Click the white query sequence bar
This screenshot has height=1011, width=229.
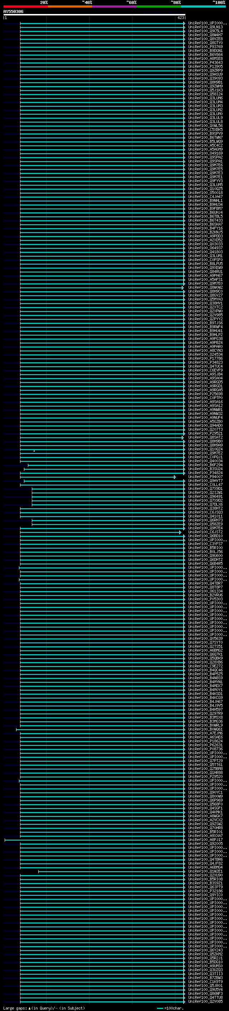tap(94, 15)
